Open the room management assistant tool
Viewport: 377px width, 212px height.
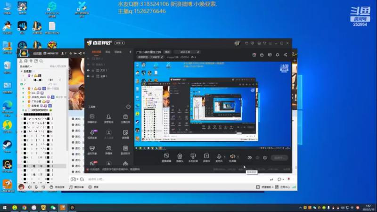(x=109, y=119)
